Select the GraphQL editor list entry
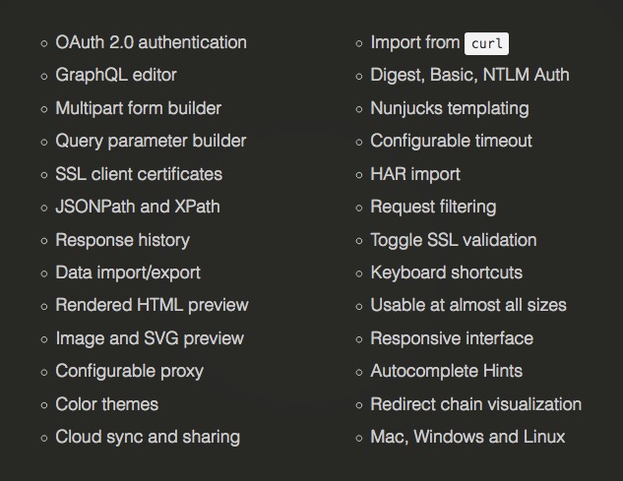The image size is (623, 481). click(116, 76)
